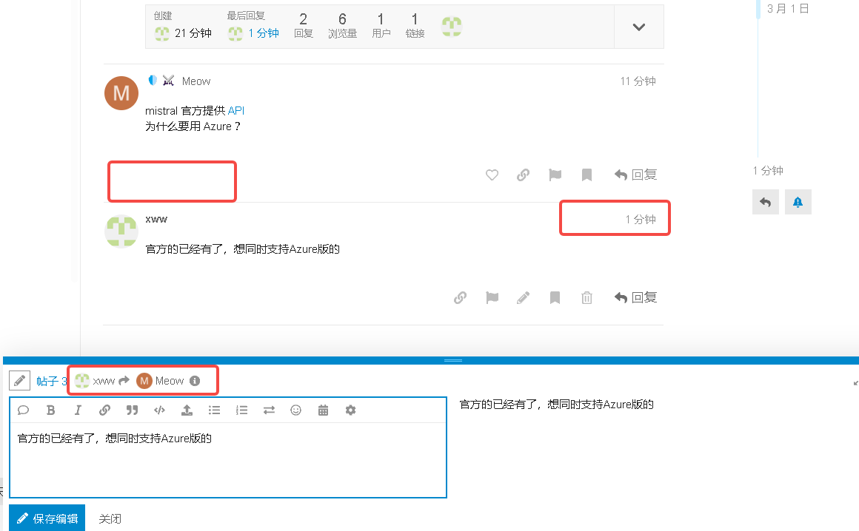Insert date and time calendar icon
859x531 pixels.
(323, 410)
